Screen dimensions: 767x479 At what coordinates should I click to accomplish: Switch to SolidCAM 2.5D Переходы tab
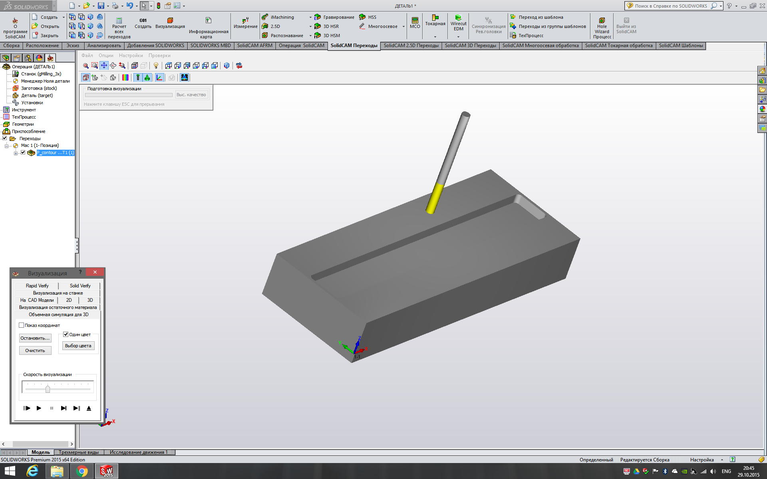pos(411,46)
